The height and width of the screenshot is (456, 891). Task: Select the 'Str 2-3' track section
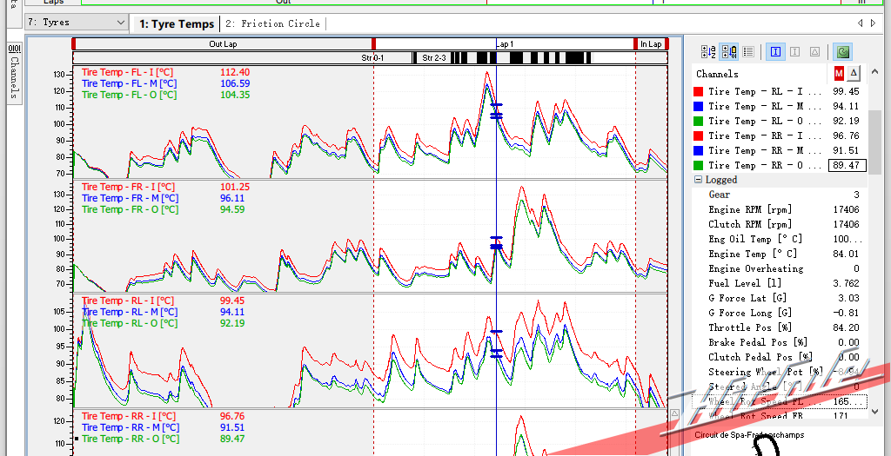click(x=433, y=58)
